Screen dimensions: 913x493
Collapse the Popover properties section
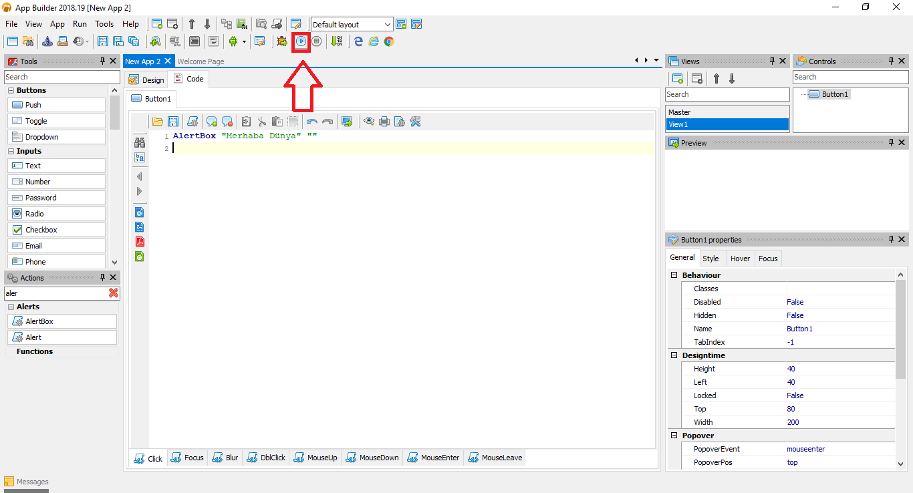tap(674, 435)
